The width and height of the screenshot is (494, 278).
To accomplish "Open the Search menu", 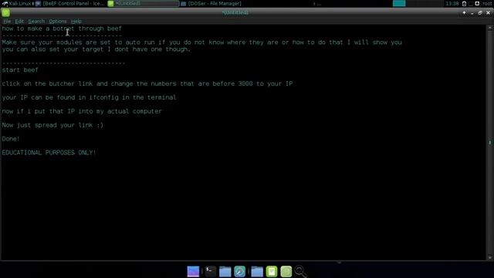I will (36, 22).
